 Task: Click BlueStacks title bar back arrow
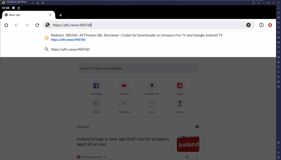pos(33,3)
